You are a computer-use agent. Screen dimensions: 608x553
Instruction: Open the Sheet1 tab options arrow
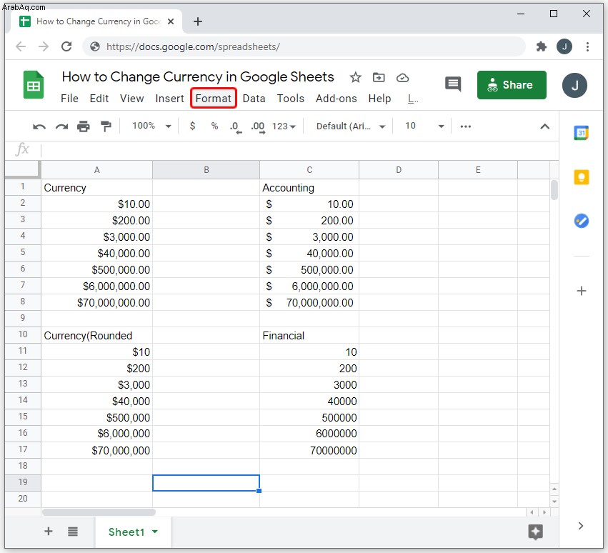coord(155,532)
